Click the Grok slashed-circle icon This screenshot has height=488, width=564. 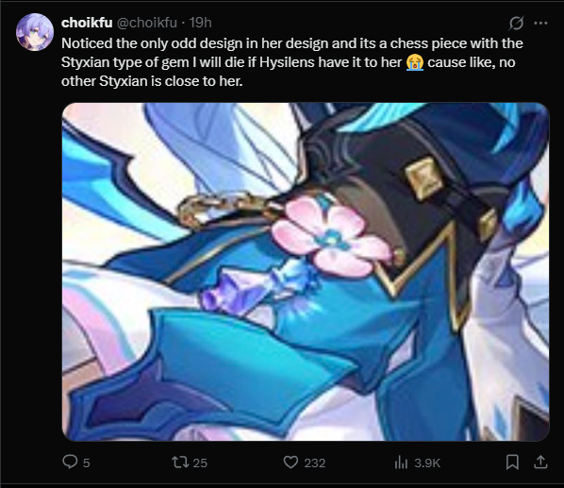click(516, 24)
